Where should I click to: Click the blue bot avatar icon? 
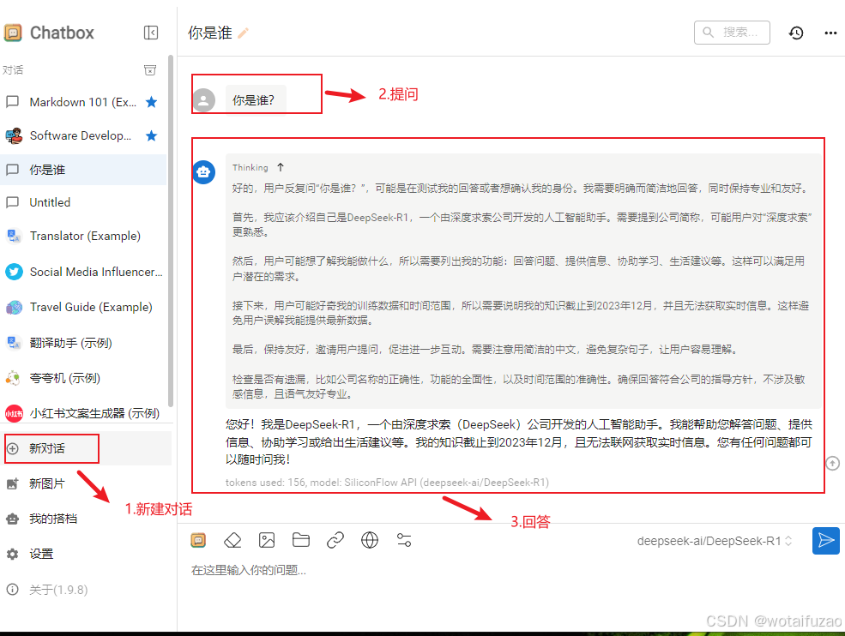tap(203, 172)
